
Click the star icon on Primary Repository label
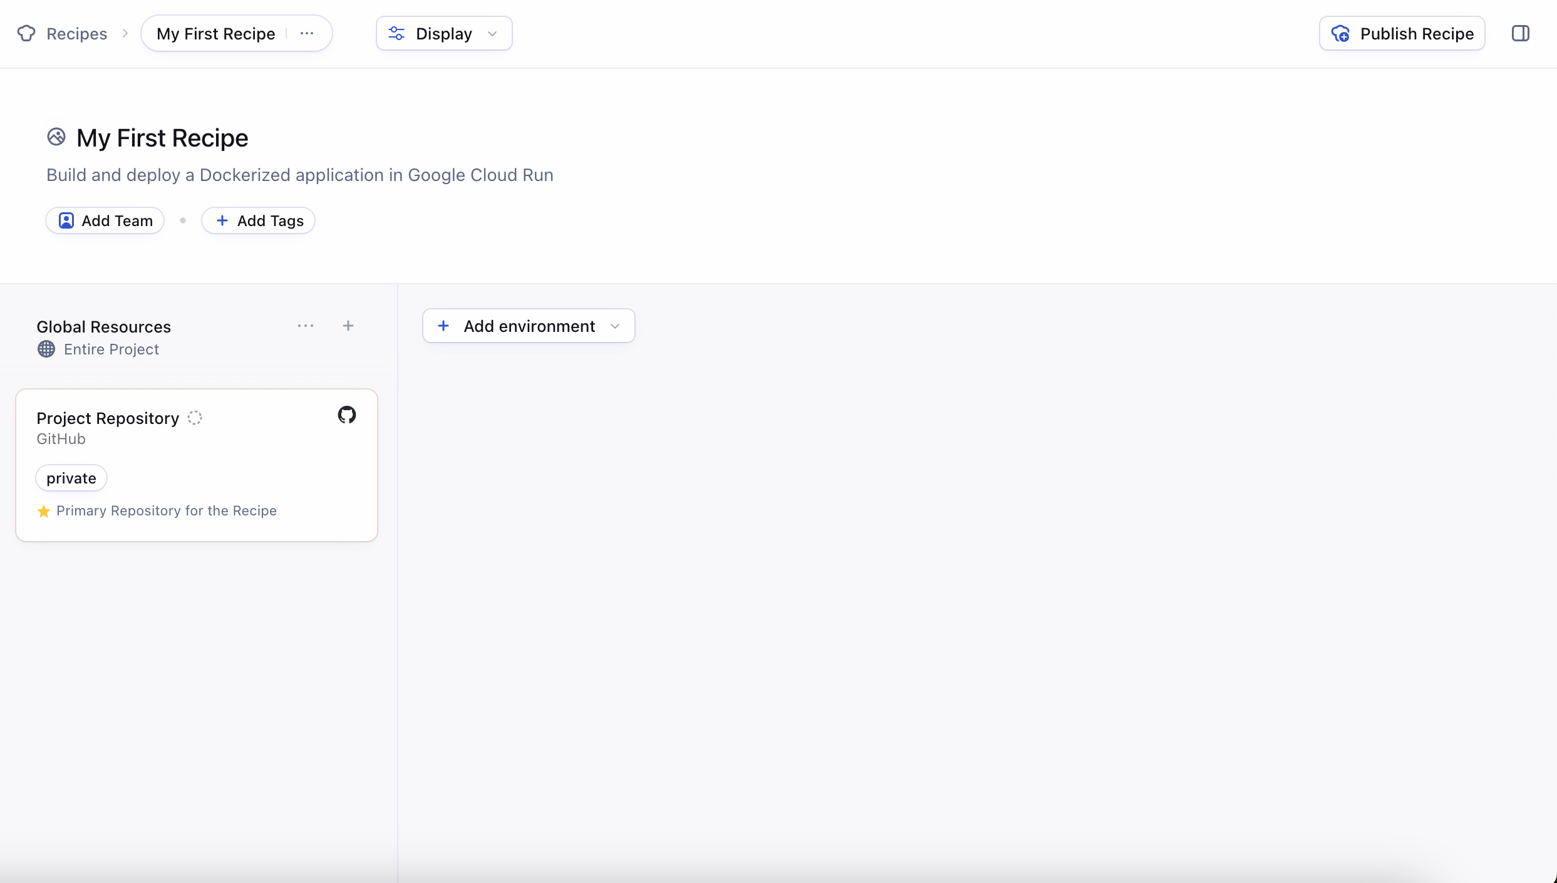tap(43, 510)
